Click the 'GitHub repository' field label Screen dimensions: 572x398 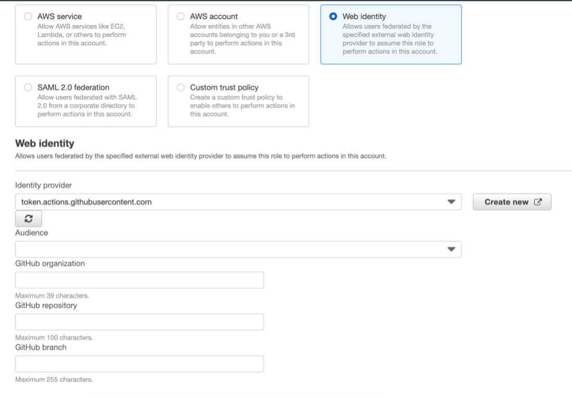(x=46, y=306)
